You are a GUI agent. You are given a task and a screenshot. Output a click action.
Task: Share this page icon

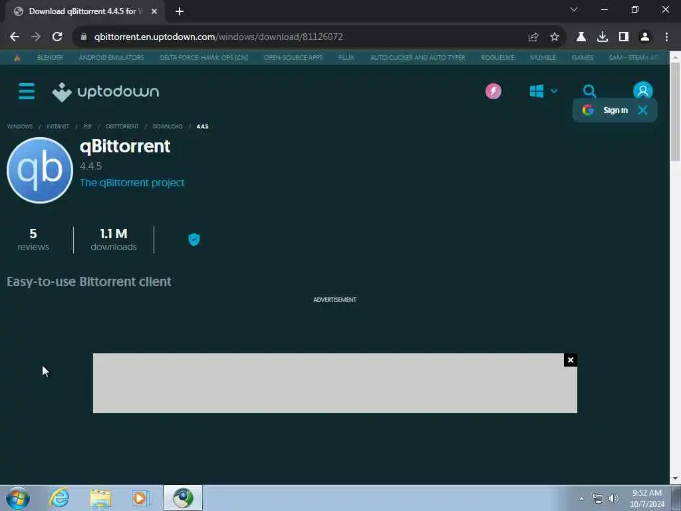click(533, 37)
